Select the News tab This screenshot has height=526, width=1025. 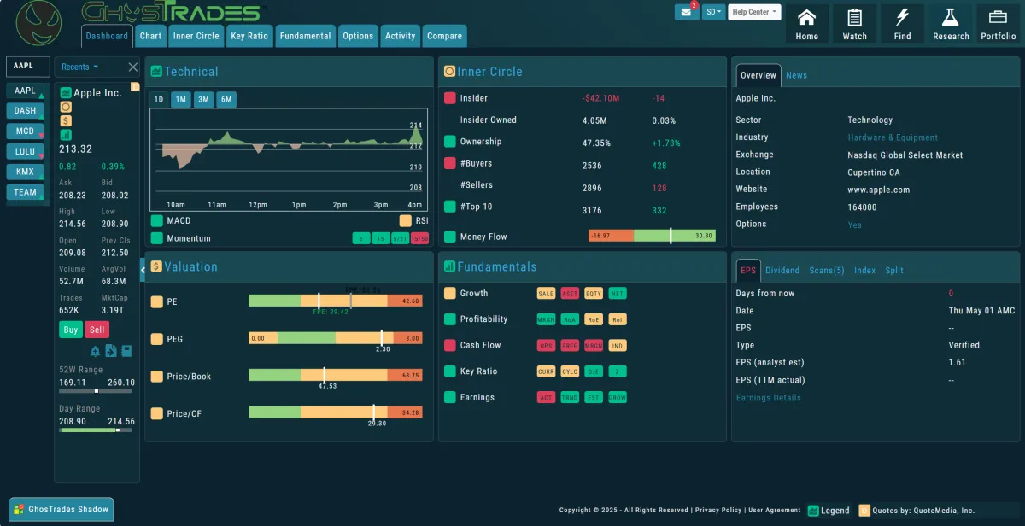pyautogui.click(x=796, y=75)
